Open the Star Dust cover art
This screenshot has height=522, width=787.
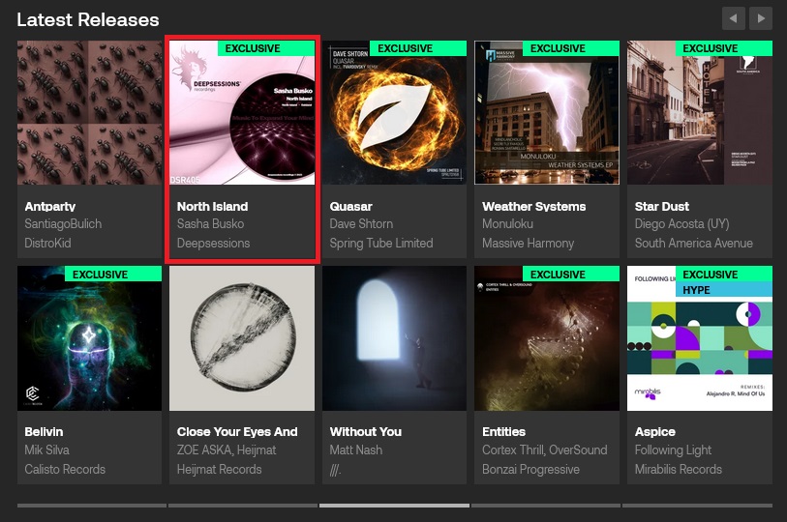pos(700,113)
